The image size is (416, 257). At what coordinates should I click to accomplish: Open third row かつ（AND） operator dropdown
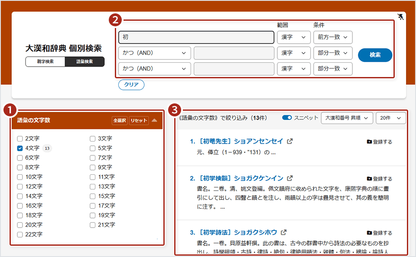[154, 69]
